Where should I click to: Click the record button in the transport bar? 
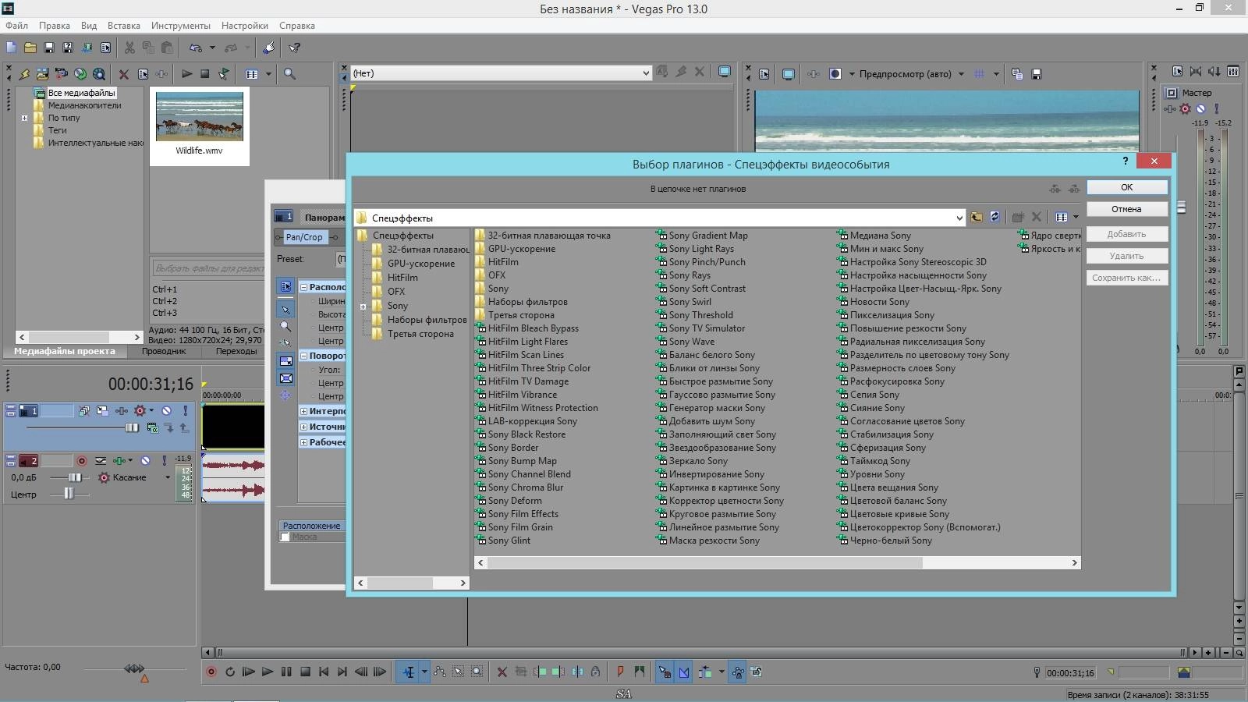[211, 672]
